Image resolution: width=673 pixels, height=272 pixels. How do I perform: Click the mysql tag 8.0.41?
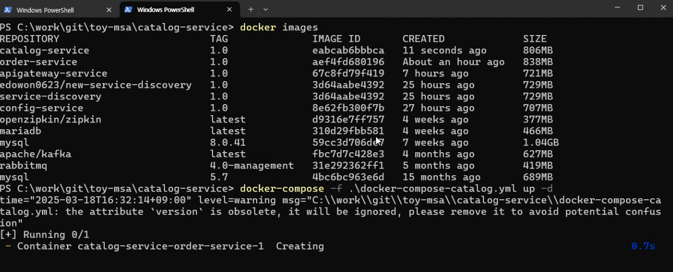[x=228, y=143]
